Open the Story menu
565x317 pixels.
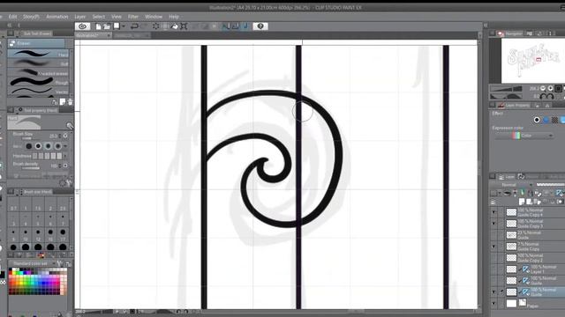click(31, 17)
